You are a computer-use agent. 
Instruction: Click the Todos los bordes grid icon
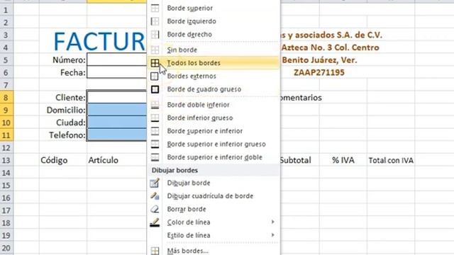[155, 63]
